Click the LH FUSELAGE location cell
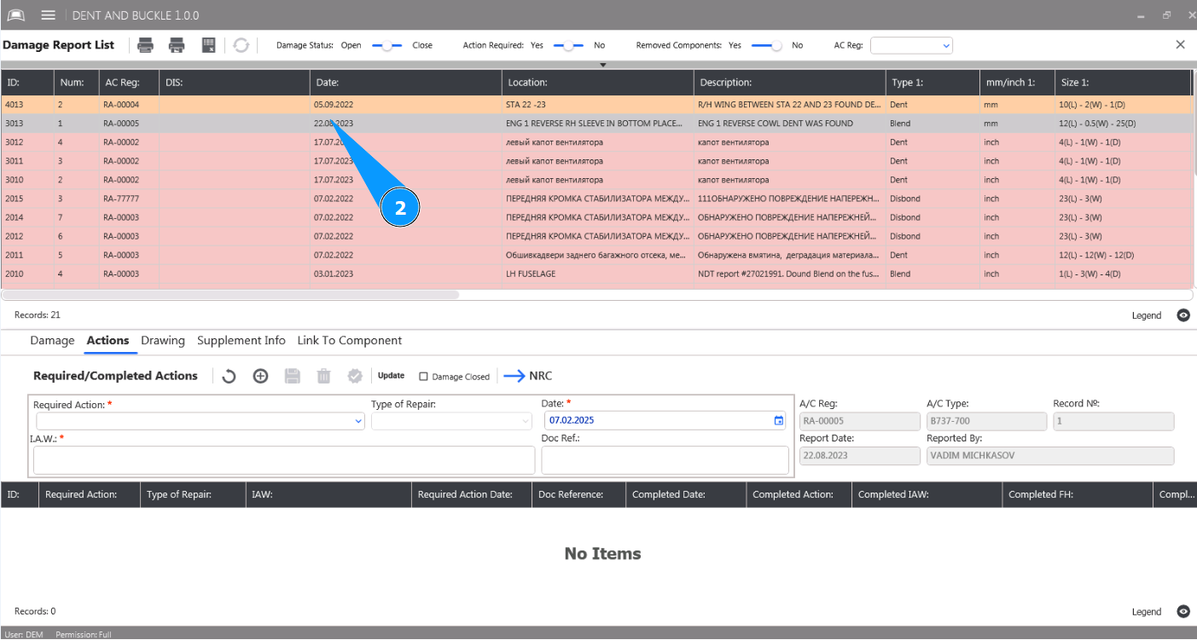 click(x=598, y=274)
